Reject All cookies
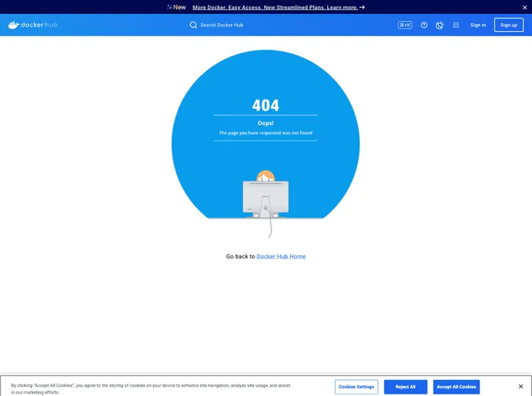Viewport: 532px width, 396px height. 405,387
